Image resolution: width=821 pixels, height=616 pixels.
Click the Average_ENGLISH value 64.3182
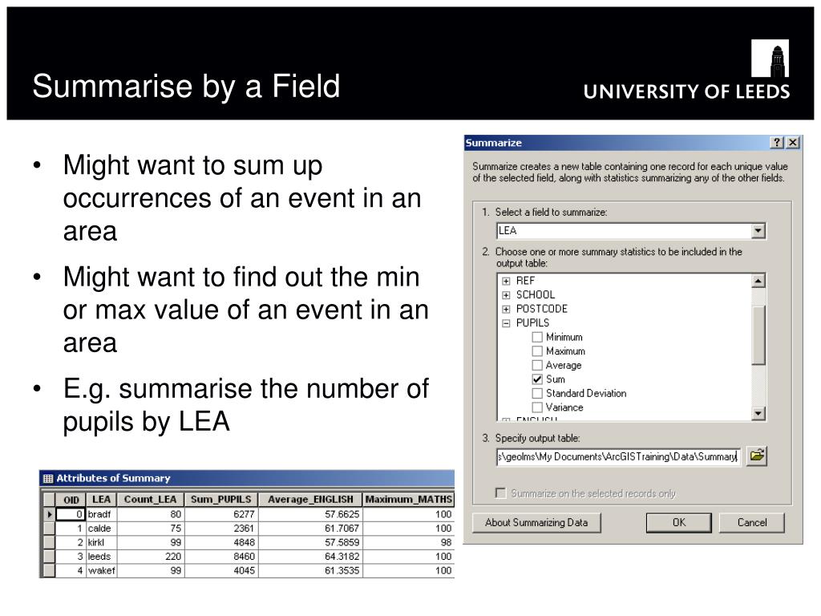click(x=310, y=557)
